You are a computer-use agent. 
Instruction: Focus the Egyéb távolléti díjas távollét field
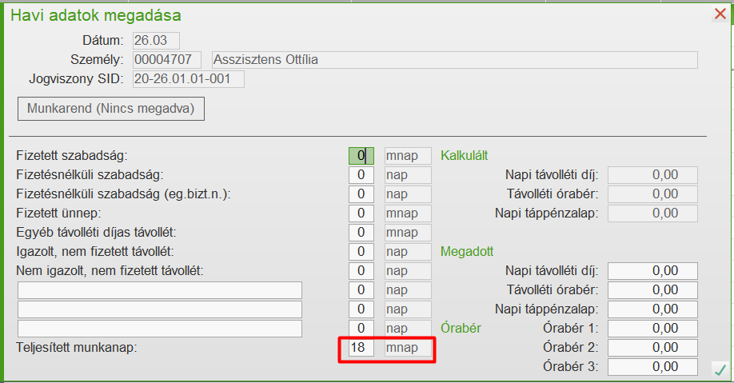point(361,233)
